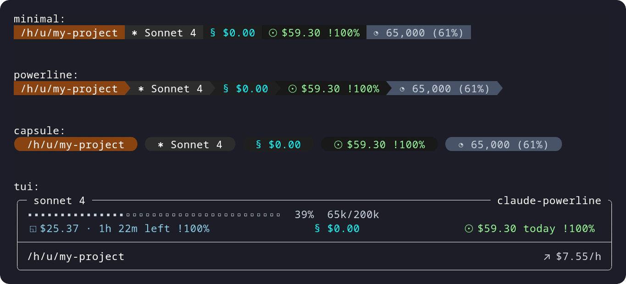Screen dimensions: 626x284
Task: Select the orange /h/u/my-project segment in powerline row
Action: tap(72, 88)
